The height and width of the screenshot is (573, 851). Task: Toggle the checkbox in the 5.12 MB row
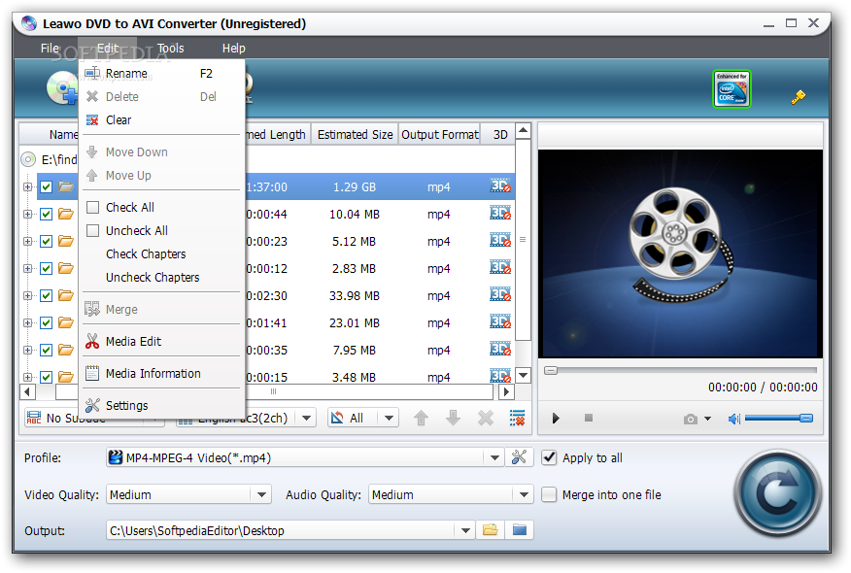click(46, 241)
